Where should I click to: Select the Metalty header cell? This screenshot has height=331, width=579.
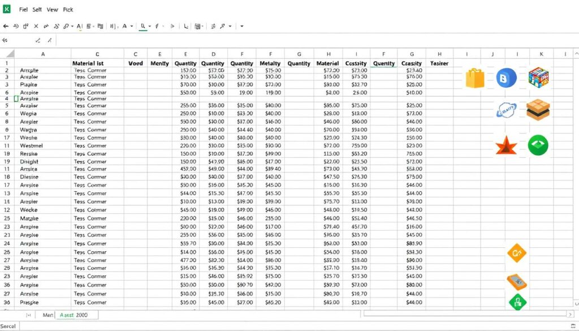pos(270,63)
